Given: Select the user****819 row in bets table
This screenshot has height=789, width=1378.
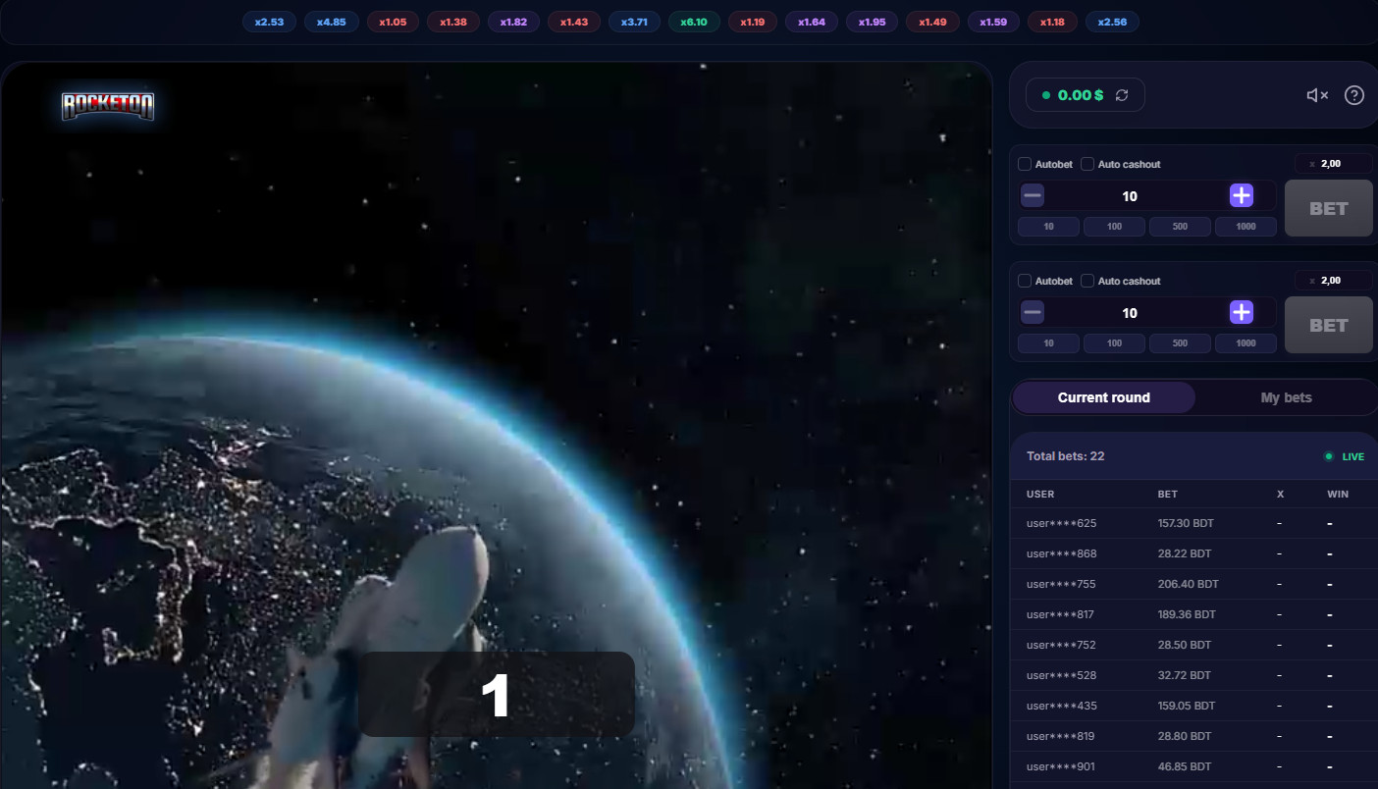Looking at the screenshot, I should coord(1193,736).
